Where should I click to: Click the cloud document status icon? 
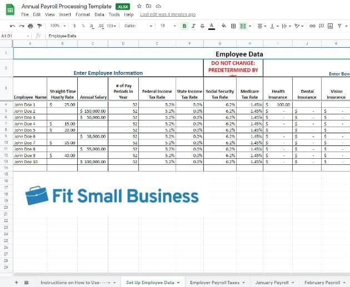[158, 6]
